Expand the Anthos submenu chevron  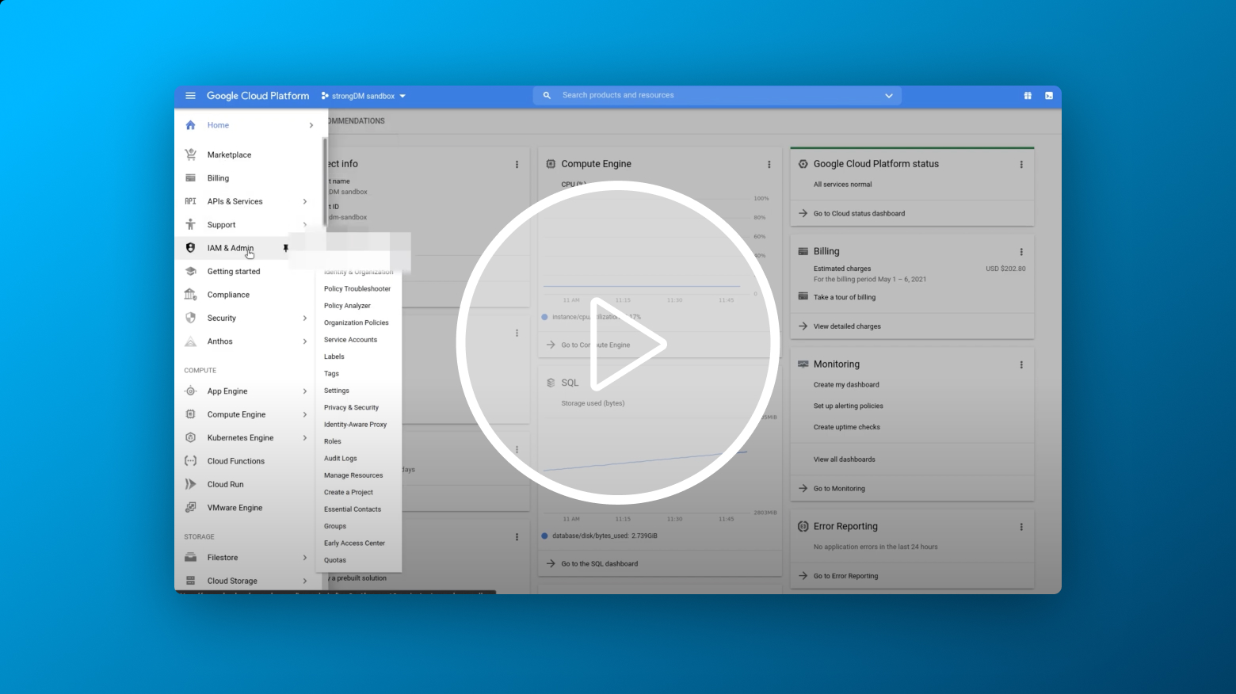305,341
